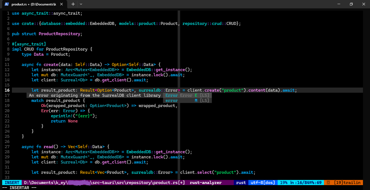The height and width of the screenshot is (190, 370).
Task: Click the hamburger icon in the orange statusline segment
Action: (x=328, y=183)
